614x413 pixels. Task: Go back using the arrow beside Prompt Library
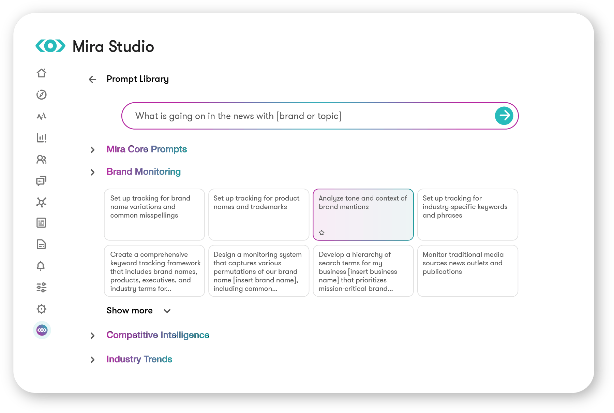[x=92, y=79]
